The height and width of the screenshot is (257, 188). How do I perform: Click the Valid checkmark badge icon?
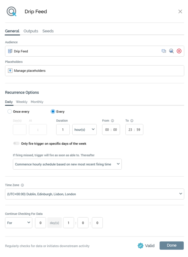pos(140,246)
